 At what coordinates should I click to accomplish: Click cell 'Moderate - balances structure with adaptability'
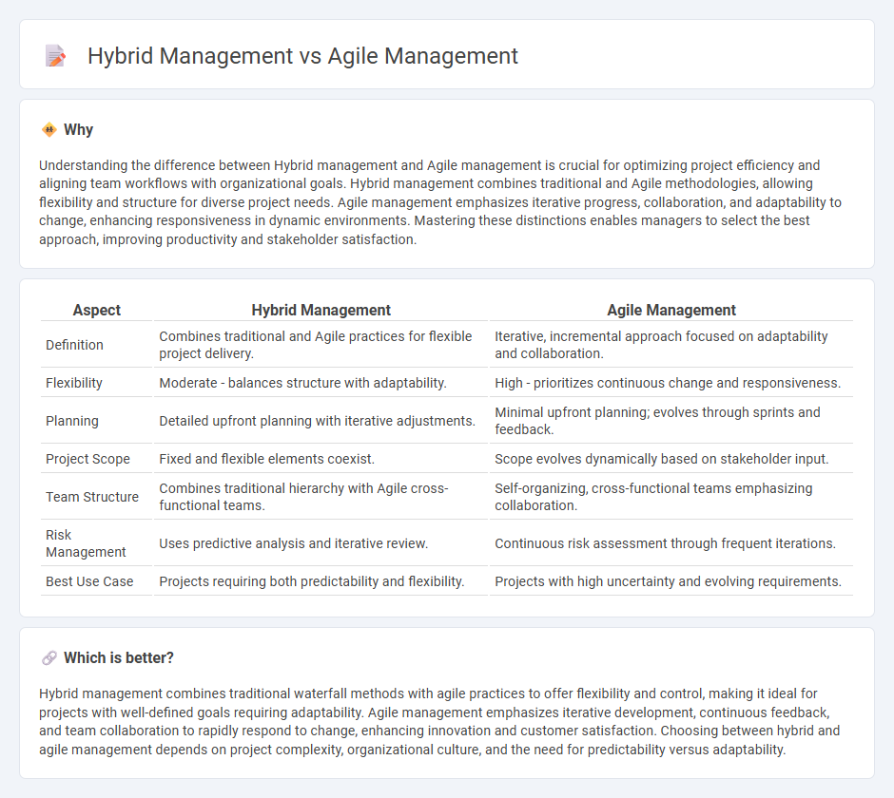[321, 383]
